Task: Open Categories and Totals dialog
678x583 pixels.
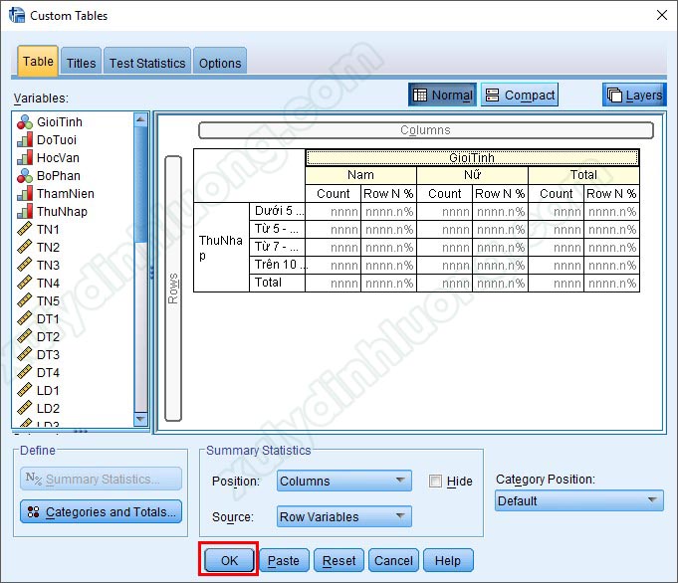Action: [x=101, y=512]
